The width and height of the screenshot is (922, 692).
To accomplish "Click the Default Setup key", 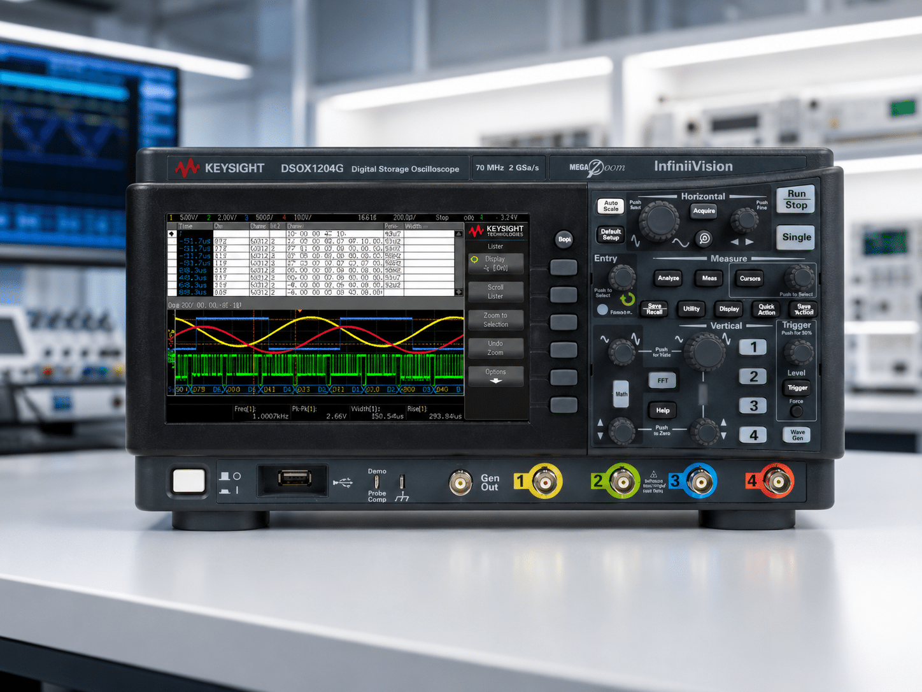I will 611,234.
